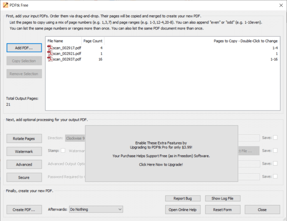Click the PDFtk app icon in title bar
Image resolution: width=287 pixels, height=221 pixels.
[5, 5]
